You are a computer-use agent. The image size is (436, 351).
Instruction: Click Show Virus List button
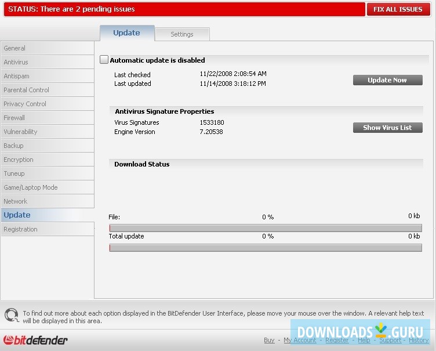[388, 128]
